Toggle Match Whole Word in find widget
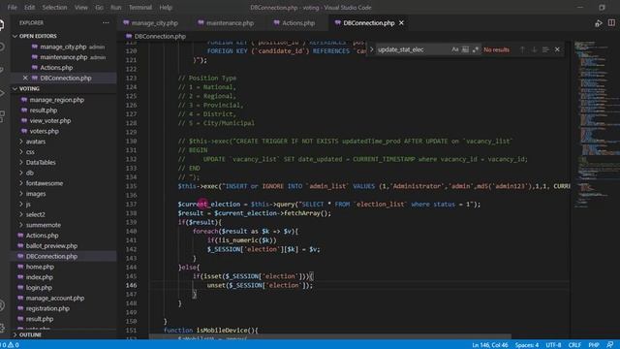 465,49
